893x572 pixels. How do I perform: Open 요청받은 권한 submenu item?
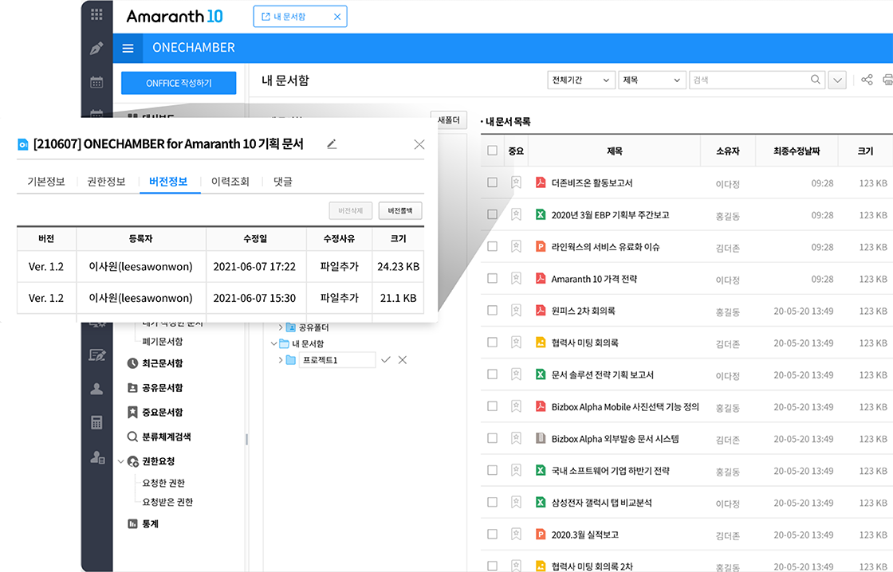(167, 502)
